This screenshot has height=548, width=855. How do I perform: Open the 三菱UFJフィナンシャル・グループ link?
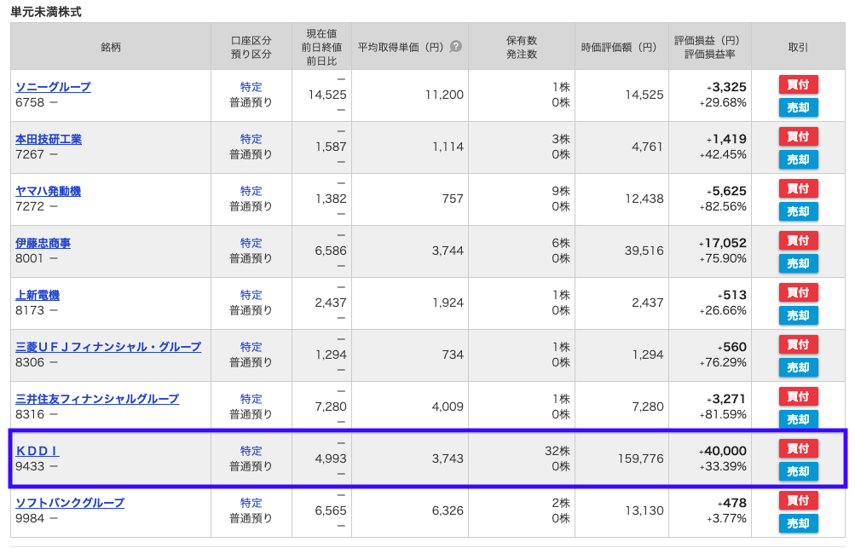point(108,347)
